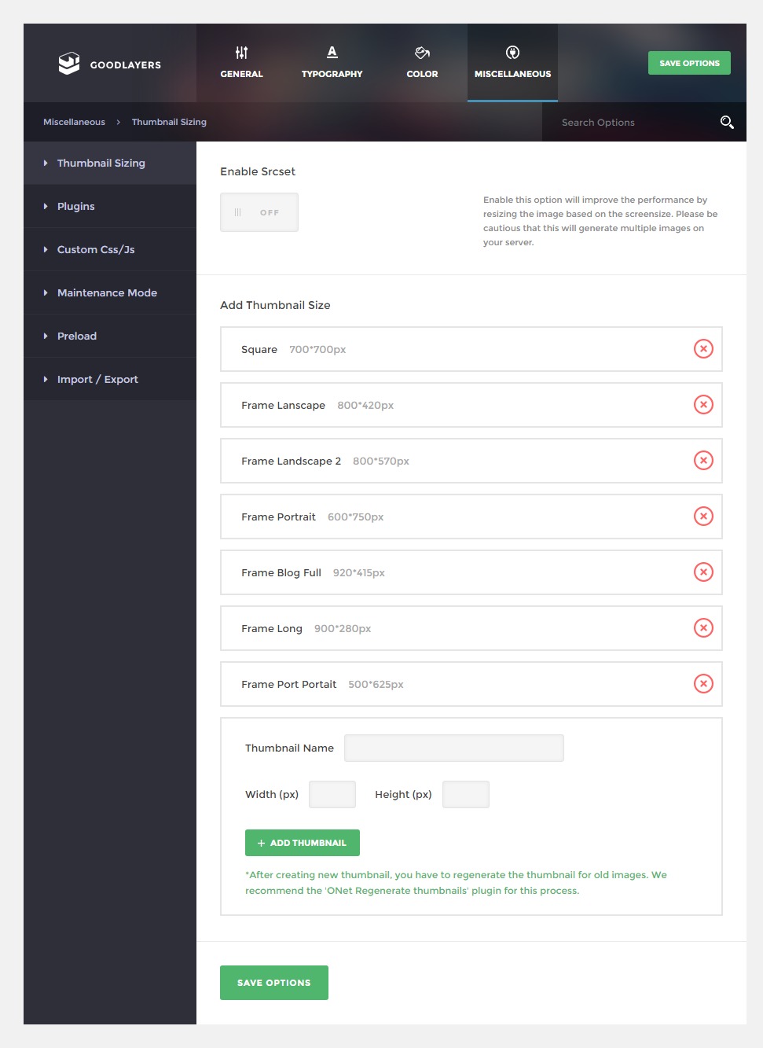Focus the Thumbnail Name input field
This screenshot has height=1048, width=763.
[x=454, y=748]
